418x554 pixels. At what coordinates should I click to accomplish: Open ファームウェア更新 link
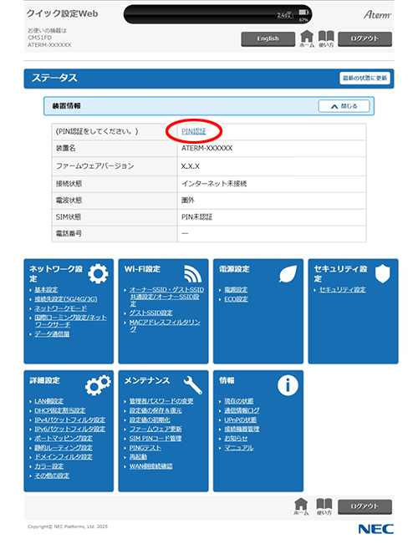[x=155, y=429]
